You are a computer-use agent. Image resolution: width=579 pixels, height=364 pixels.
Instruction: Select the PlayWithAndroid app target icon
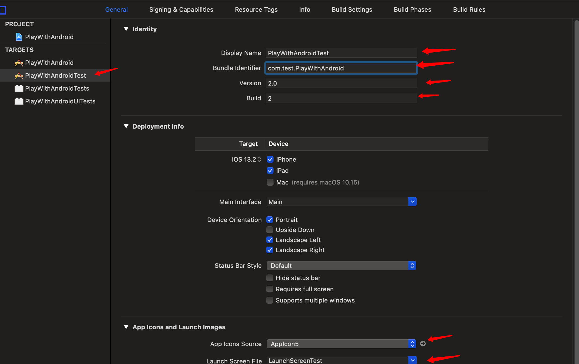coord(19,63)
